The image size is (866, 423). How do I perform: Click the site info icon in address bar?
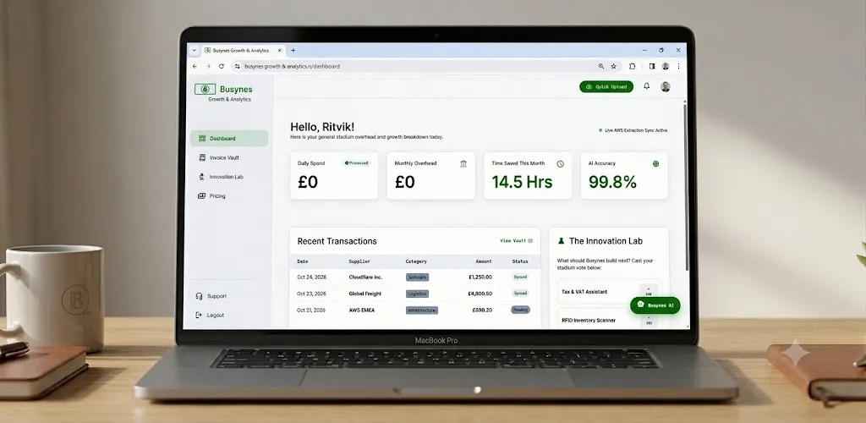(x=238, y=66)
